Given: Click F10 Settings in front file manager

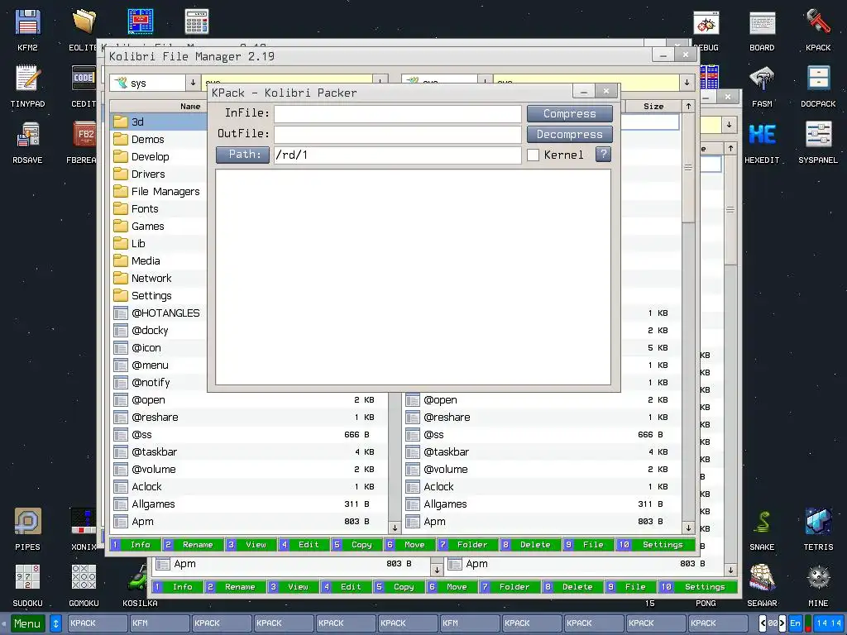Looking at the screenshot, I should tap(654, 544).
